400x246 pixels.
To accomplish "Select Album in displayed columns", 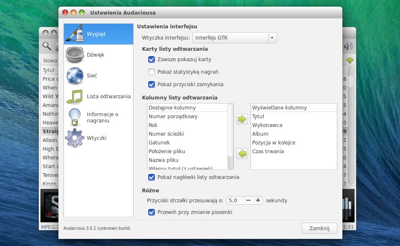I will click(294, 134).
